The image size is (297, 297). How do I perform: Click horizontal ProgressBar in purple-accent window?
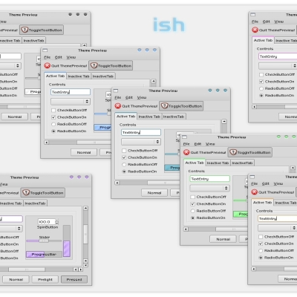point(44,255)
